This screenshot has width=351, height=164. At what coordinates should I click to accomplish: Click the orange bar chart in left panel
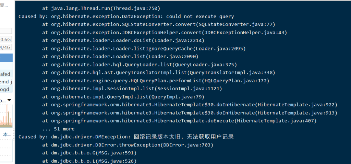pos(6,117)
